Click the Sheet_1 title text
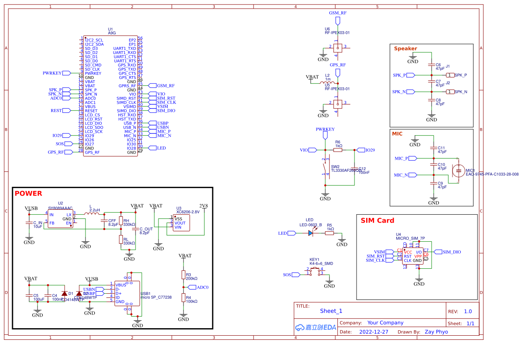 [x=331, y=311]
